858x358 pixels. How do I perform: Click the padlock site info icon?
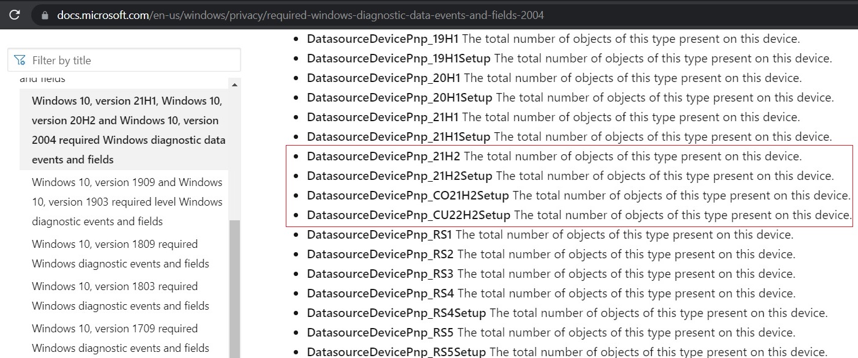pyautogui.click(x=44, y=15)
